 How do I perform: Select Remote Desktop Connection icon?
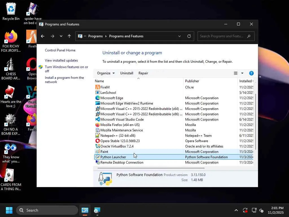[x=97, y=162]
